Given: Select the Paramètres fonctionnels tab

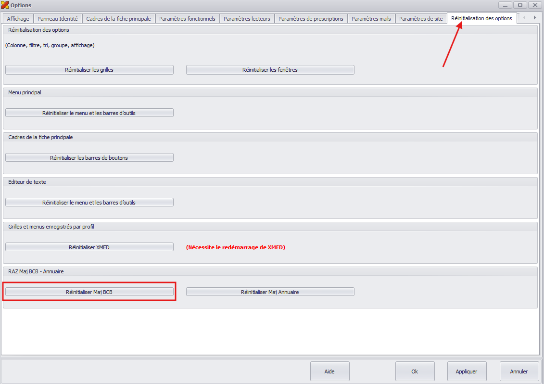Looking at the screenshot, I should [x=188, y=19].
